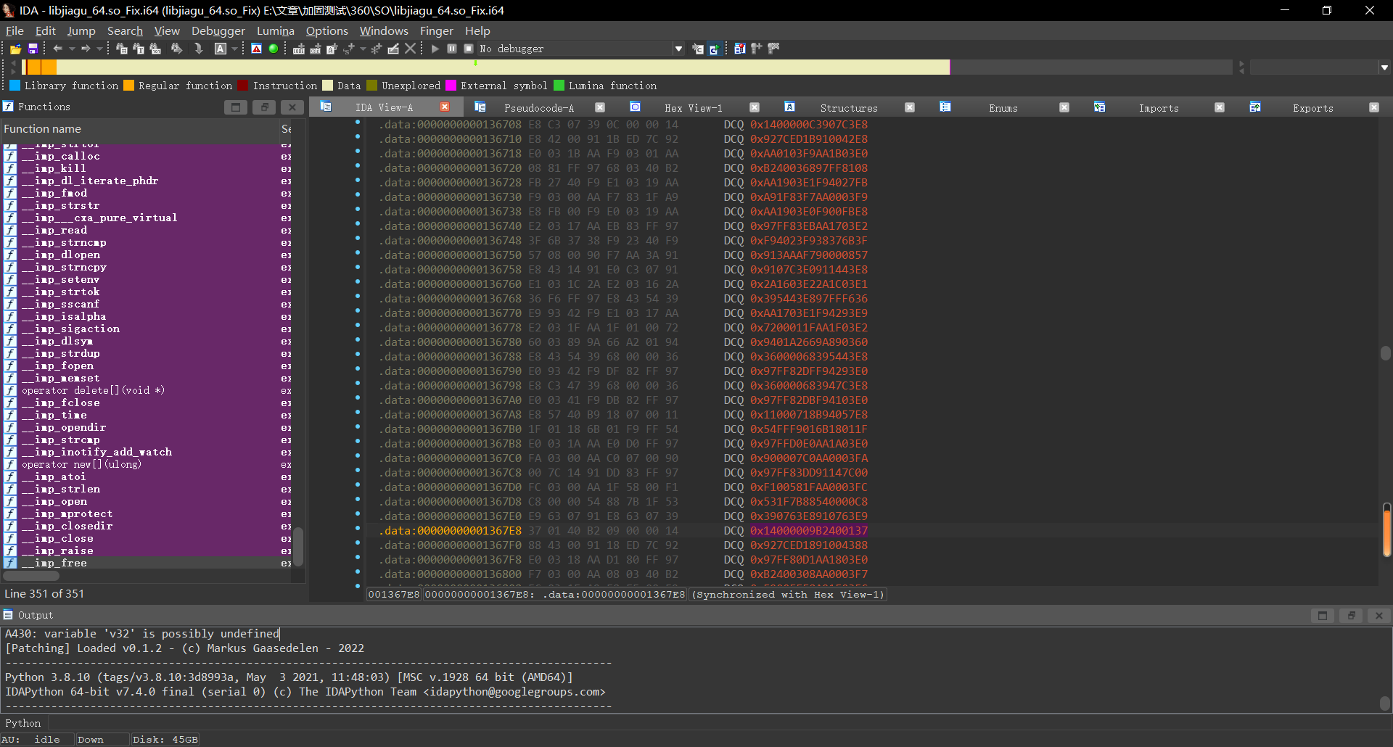Screen dimensions: 1393x747
Task: Switch to the Hex View-1 tab
Action: (693, 107)
